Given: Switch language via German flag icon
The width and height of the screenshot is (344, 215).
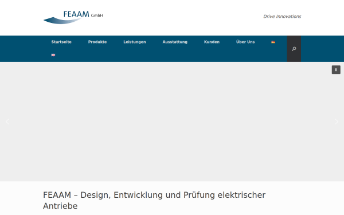Looking at the screenshot, I should [273, 42].
